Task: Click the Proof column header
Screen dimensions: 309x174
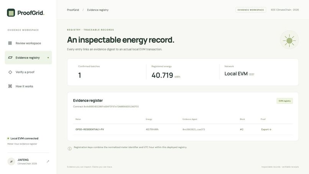Action: click(263, 119)
